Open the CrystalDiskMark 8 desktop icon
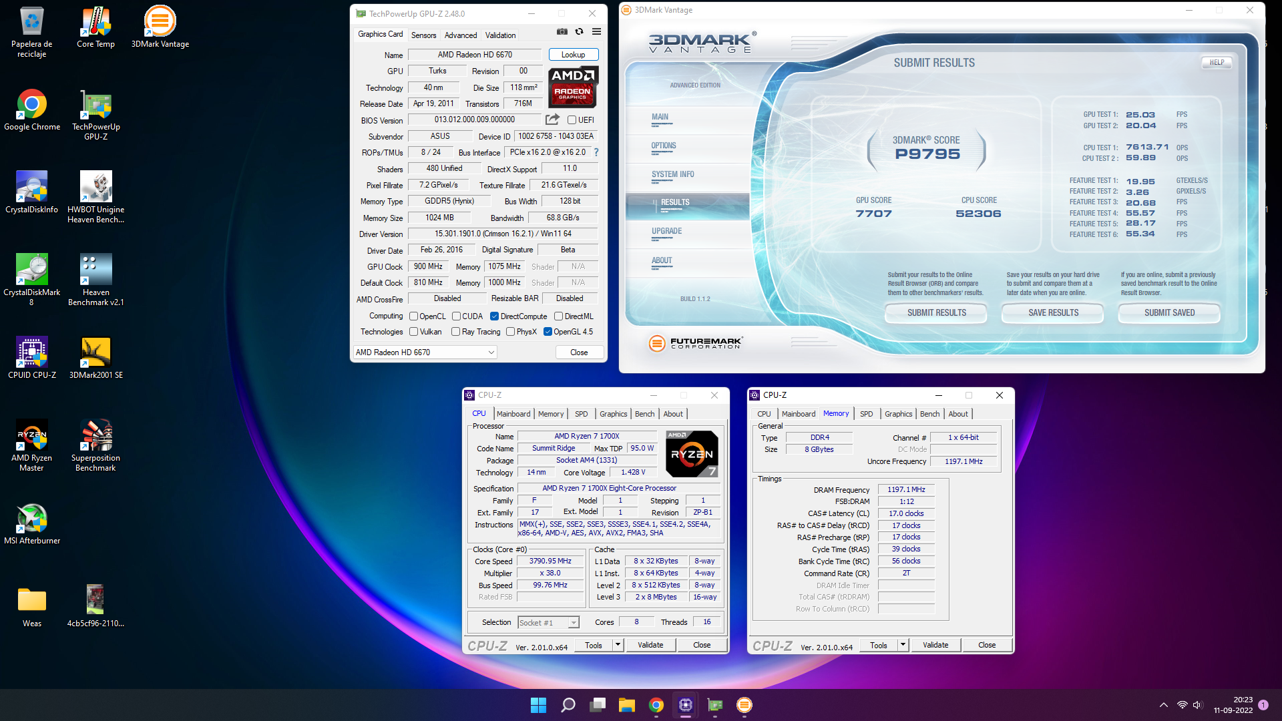The image size is (1282, 721). pyautogui.click(x=31, y=280)
